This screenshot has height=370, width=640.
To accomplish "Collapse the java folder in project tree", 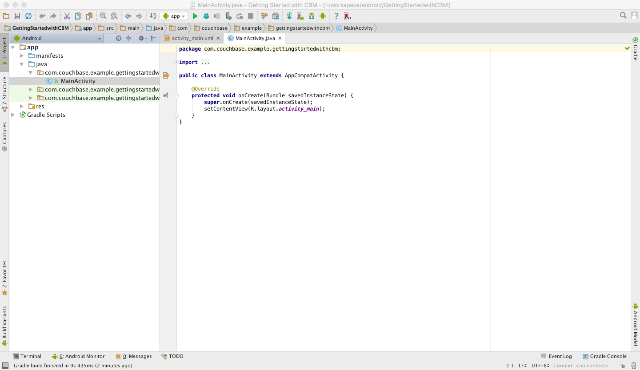I will click(x=21, y=64).
